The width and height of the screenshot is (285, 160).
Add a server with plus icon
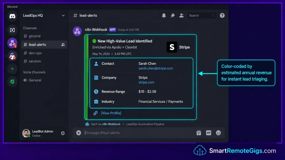(12, 69)
